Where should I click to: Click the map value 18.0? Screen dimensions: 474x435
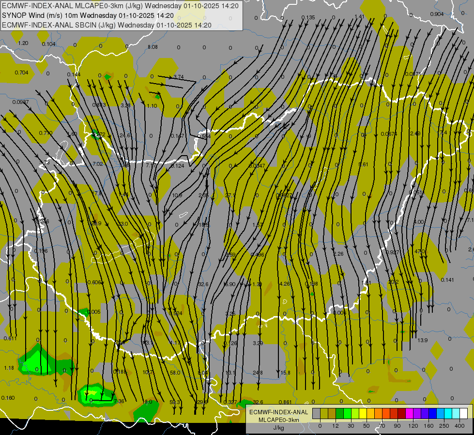[147, 402]
